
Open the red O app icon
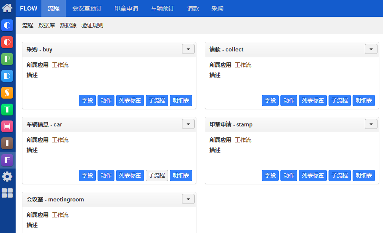point(7,42)
